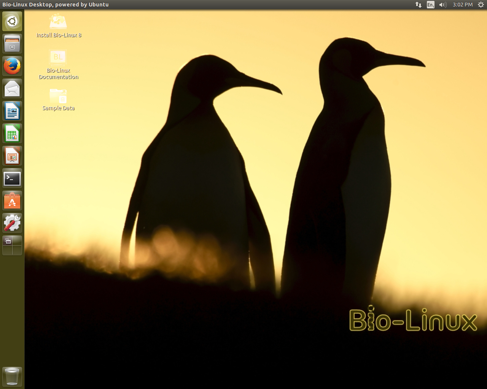This screenshot has width=487, height=389.
Task: Click the Bio-Linux Desktop panel title
Action: point(56,5)
